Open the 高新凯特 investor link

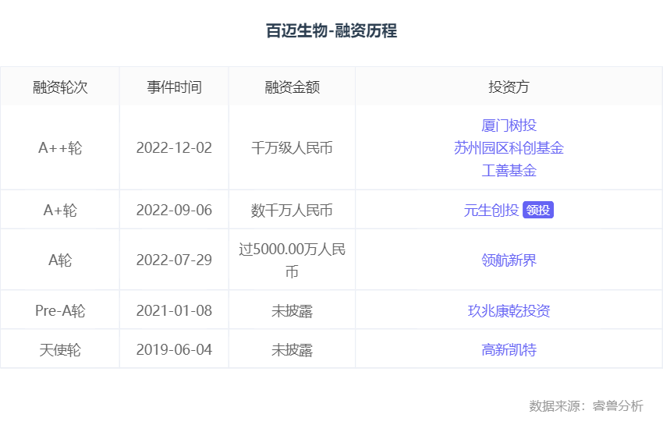[x=509, y=350]
